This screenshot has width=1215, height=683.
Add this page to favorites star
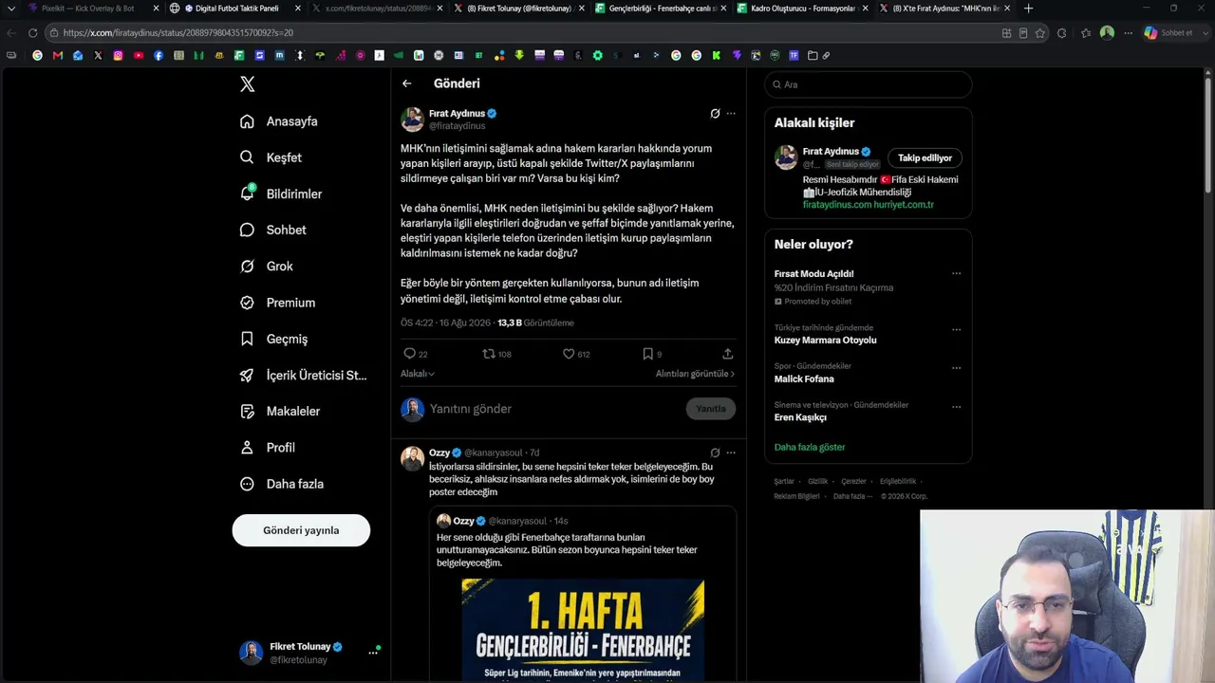click(x=1040, y=32)
